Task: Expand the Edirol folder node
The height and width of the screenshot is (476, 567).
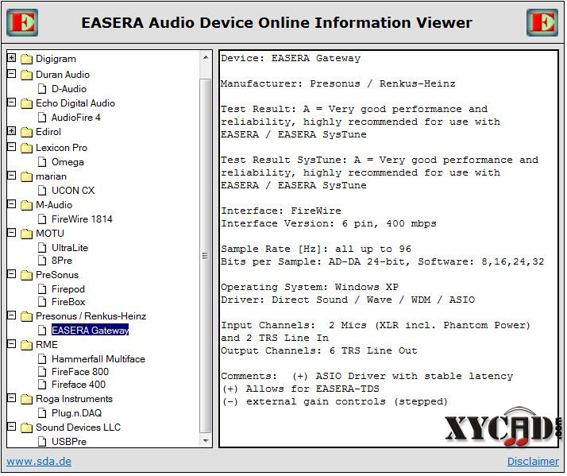Action: click(x=12, y=131)
